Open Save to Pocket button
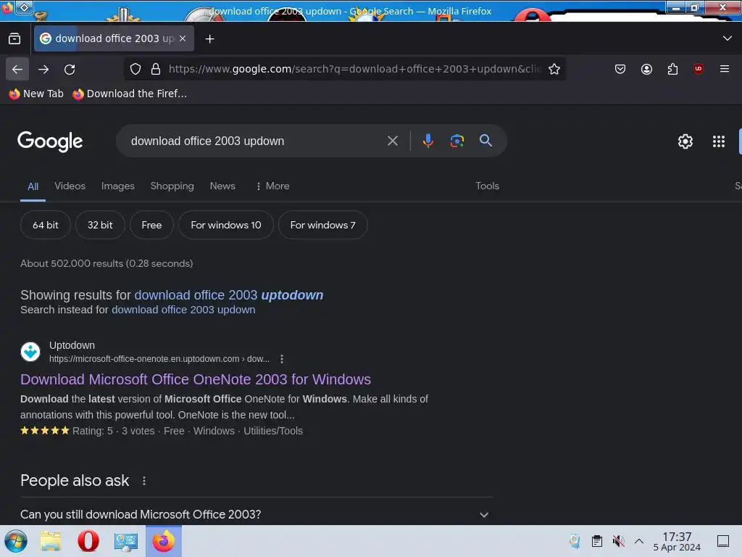The image size is (742, 557). coord(620,69)
